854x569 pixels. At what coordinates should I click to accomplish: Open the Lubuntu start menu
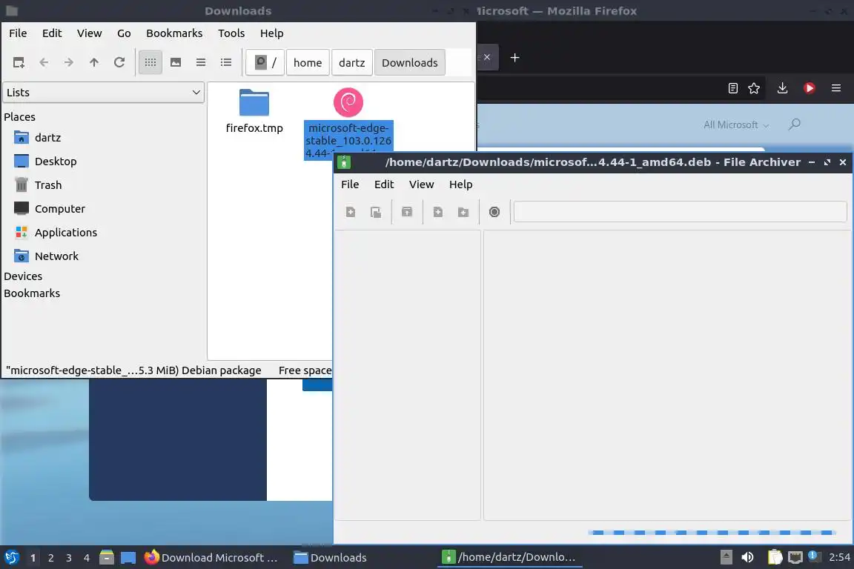pyautogui.click(x=12, y=558)
